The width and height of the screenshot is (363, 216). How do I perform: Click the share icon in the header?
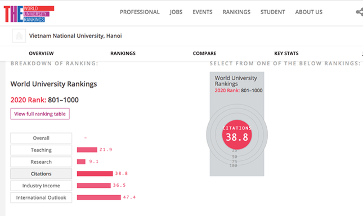coord(360,12)
